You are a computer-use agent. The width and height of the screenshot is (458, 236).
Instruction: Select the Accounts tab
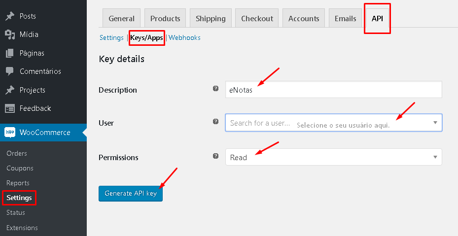(304, 18)
